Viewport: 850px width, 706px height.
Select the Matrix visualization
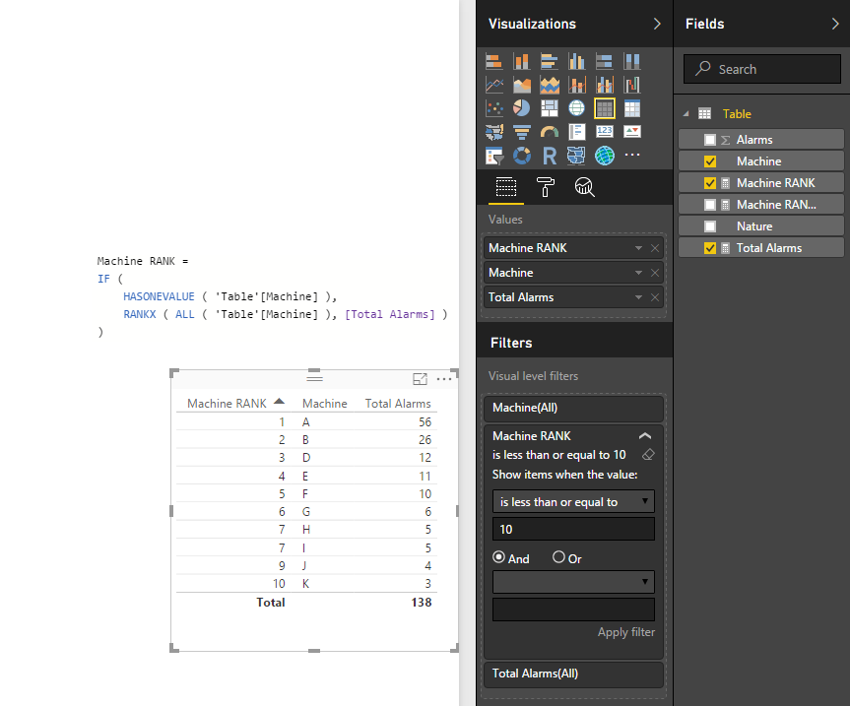[632, 108]
